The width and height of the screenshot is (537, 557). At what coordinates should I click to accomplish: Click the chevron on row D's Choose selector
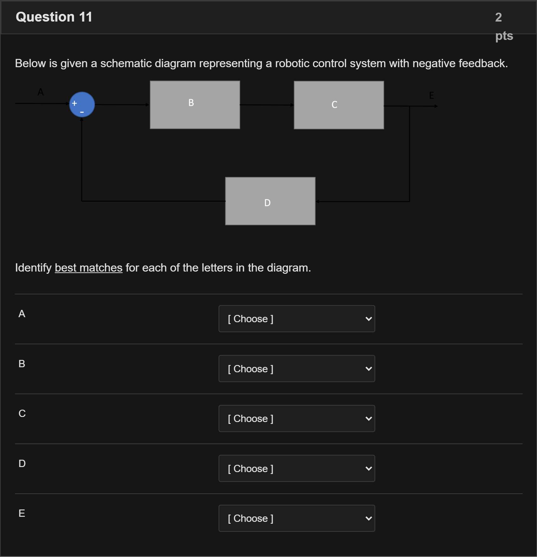[x=368, y=468]
